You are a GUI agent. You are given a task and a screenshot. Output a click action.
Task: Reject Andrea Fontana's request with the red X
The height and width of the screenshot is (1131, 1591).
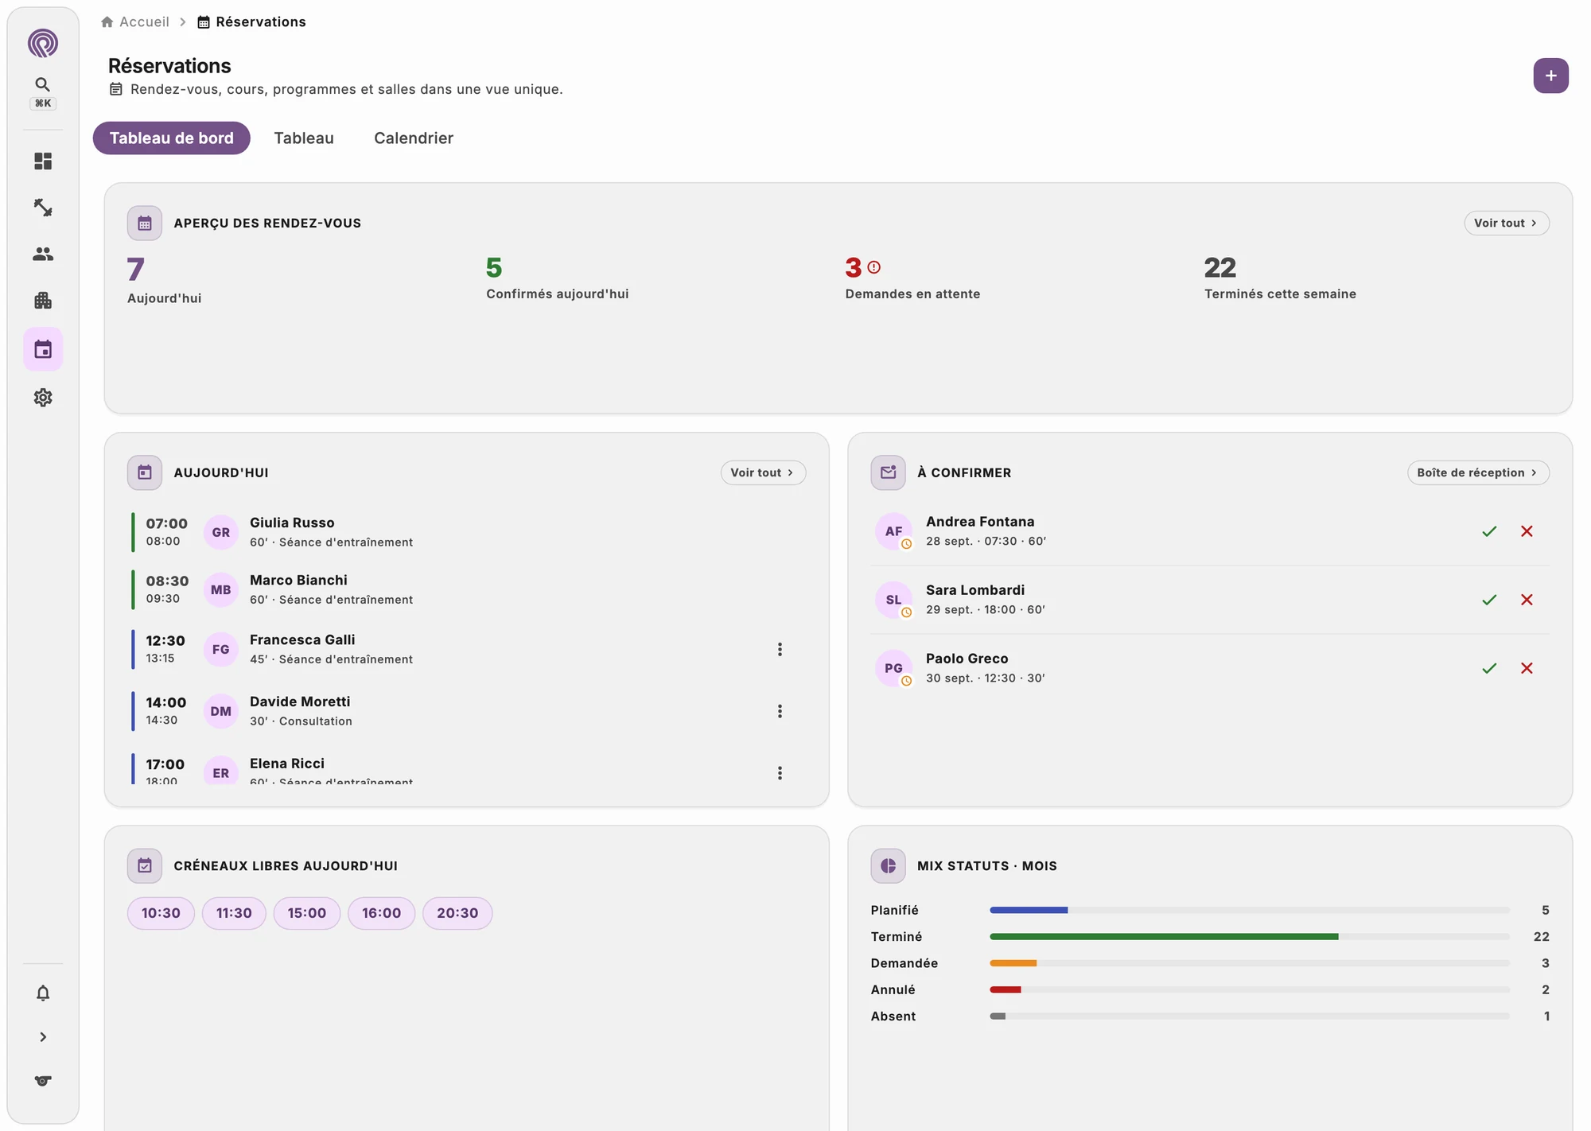(1527, 531)
